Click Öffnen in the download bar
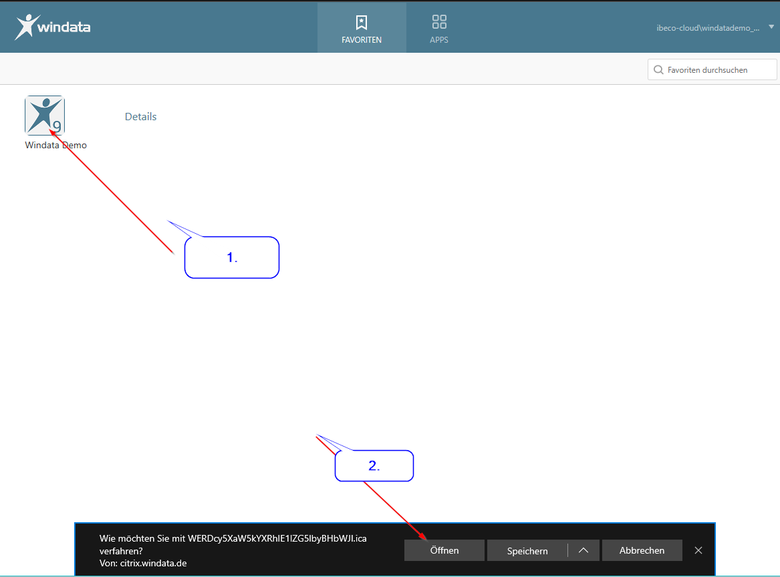 click(x=444, y=550)
